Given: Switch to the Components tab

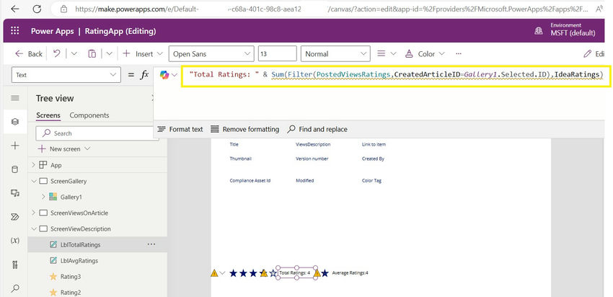Looking at the screenshot, I should pos(89,115).
